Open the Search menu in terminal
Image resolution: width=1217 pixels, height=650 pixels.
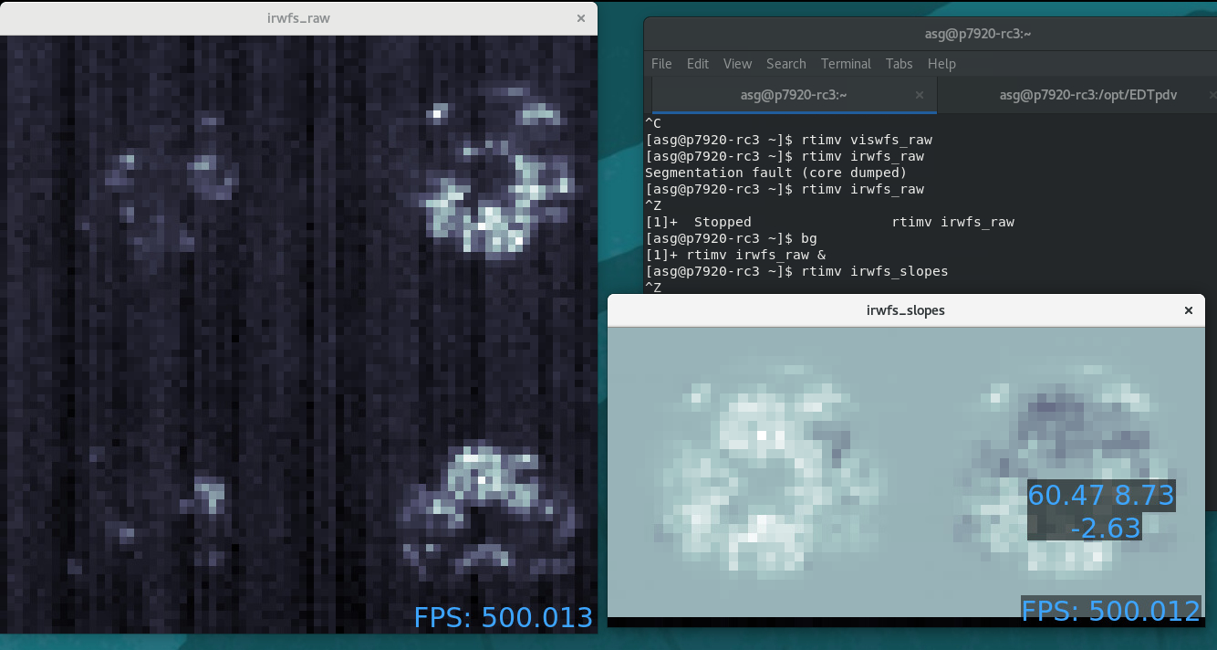click(x=785, y=64)
